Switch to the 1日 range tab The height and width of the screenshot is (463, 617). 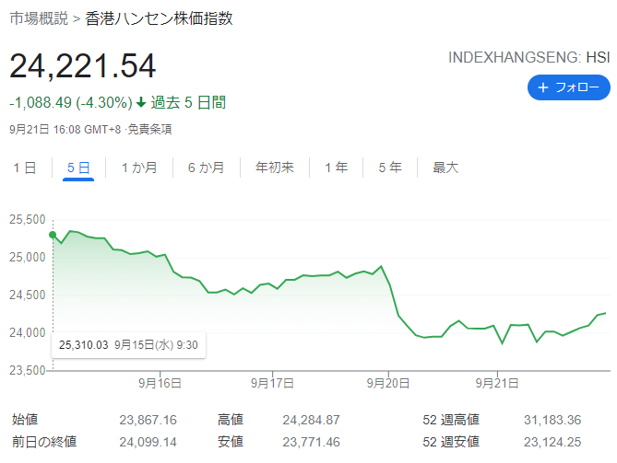pyautogui.click(x=25, y=168)
